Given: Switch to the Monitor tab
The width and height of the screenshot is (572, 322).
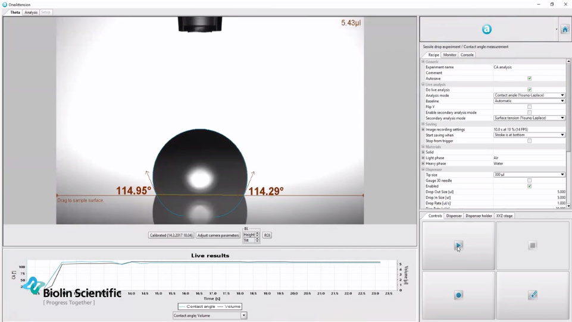Looking at the screenshot, I should 449,55.
